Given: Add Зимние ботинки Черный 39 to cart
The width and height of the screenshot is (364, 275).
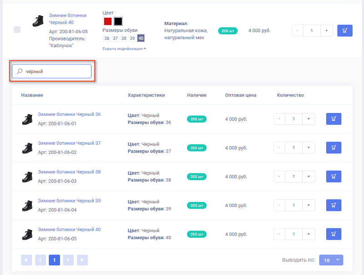Looking at the screenshot, I should [x=334, y=205].
